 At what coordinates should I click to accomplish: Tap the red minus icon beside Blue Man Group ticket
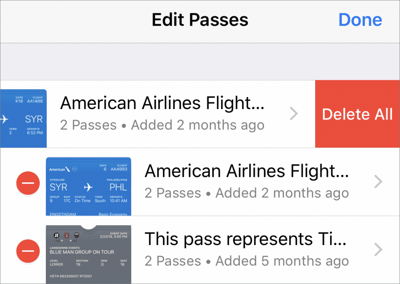click(x=28, y=250)
